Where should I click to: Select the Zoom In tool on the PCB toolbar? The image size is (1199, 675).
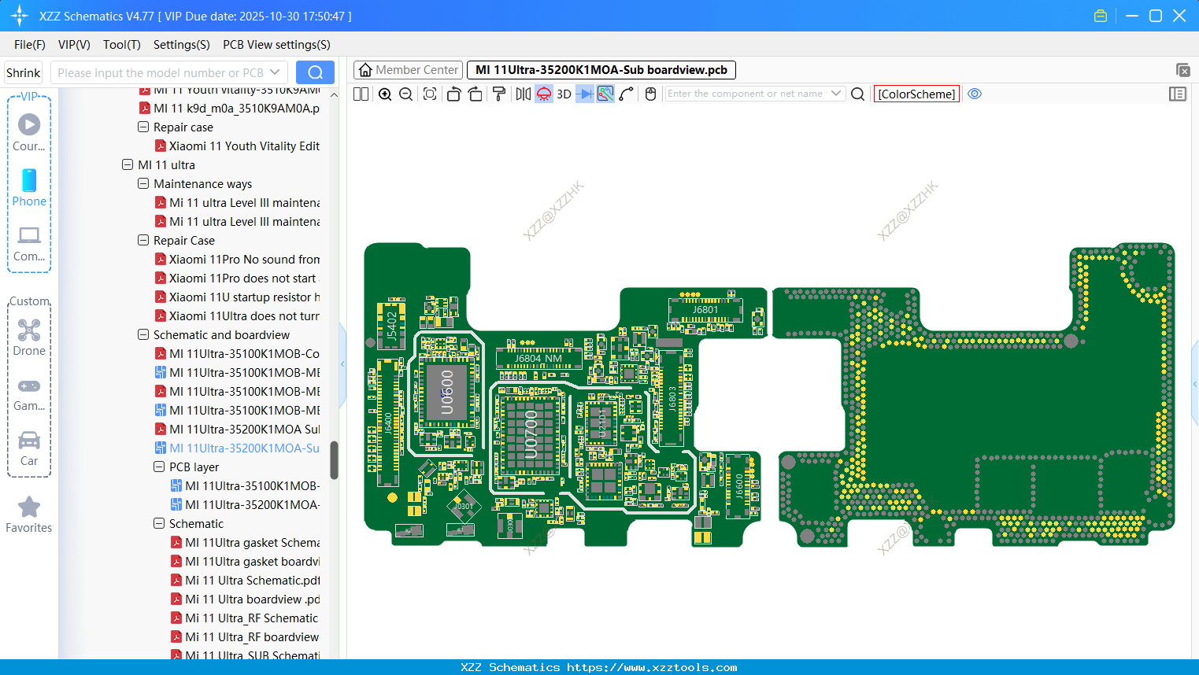(x=385, y=94)
